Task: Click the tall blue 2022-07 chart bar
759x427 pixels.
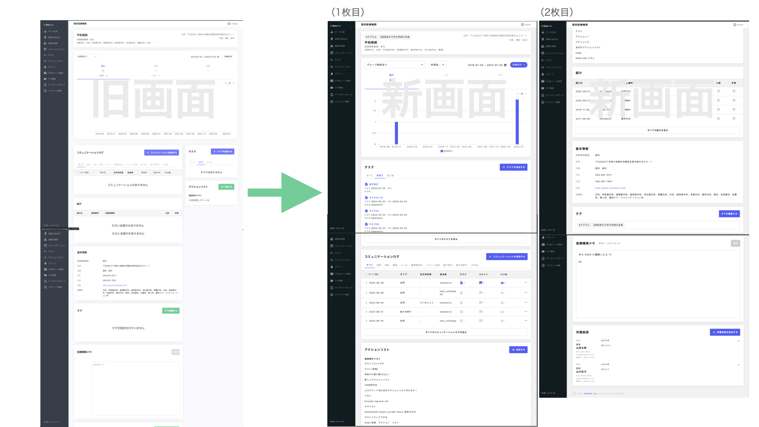Action: 517,122
